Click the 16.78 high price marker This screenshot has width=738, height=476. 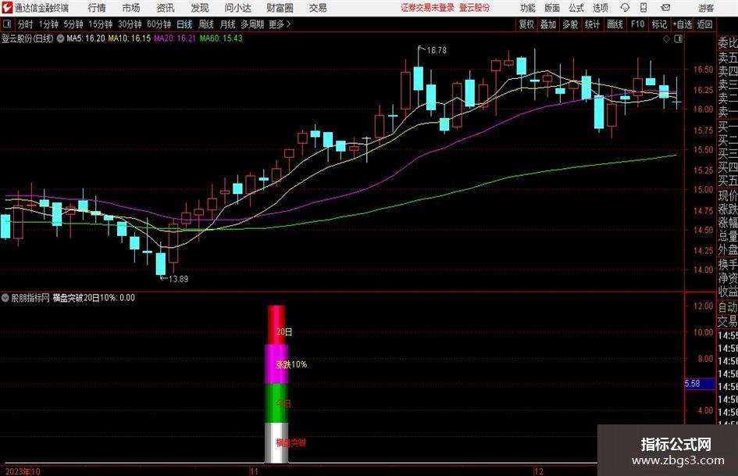click(x=437, y=50)
